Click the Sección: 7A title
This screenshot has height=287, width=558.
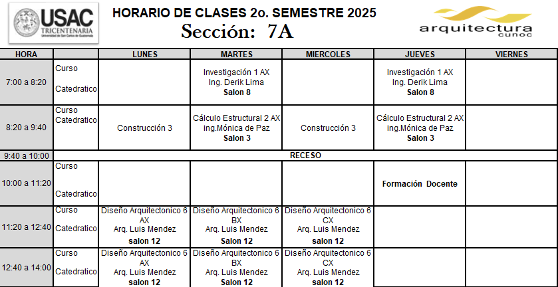point(237,32)
